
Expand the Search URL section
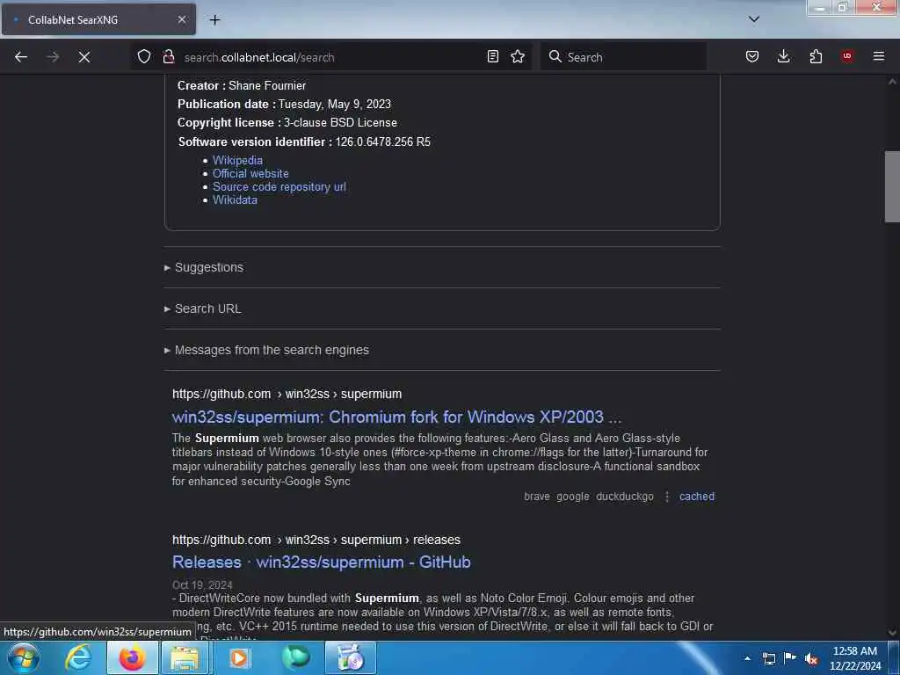click(203, 308)
